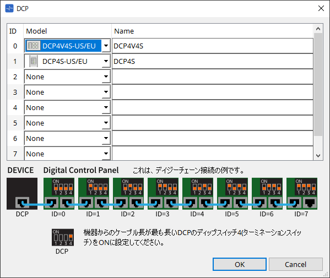Open the Model dropdown for ID 0
This screenshot has height=278, width=330.
[106, 46]
